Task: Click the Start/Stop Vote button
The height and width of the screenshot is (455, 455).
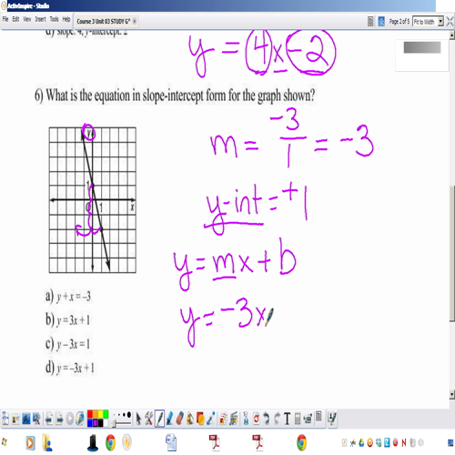Action: click(x=70, y=419)
